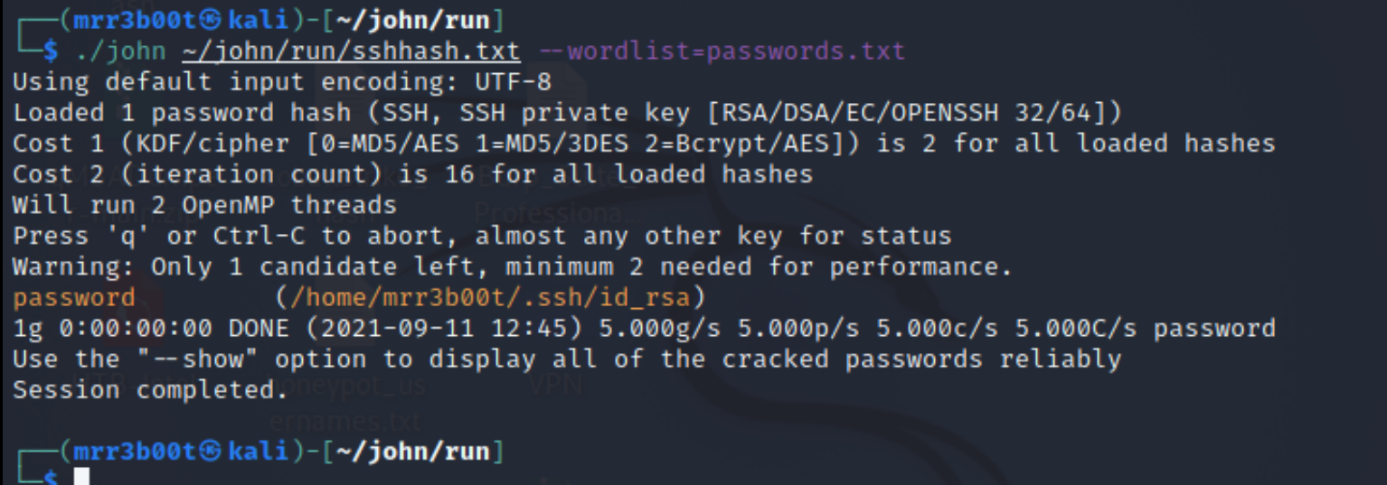Select the faint Professiona… desktop icon label
This screenshot has width=1387, height=485.
coord(558,213)
